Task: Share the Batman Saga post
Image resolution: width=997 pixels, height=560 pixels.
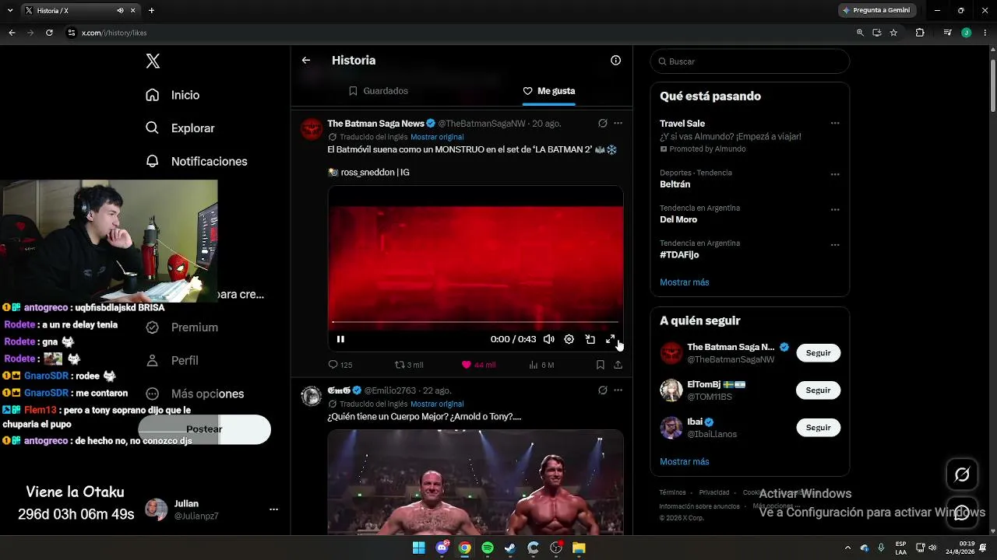Action: point(618,365)
